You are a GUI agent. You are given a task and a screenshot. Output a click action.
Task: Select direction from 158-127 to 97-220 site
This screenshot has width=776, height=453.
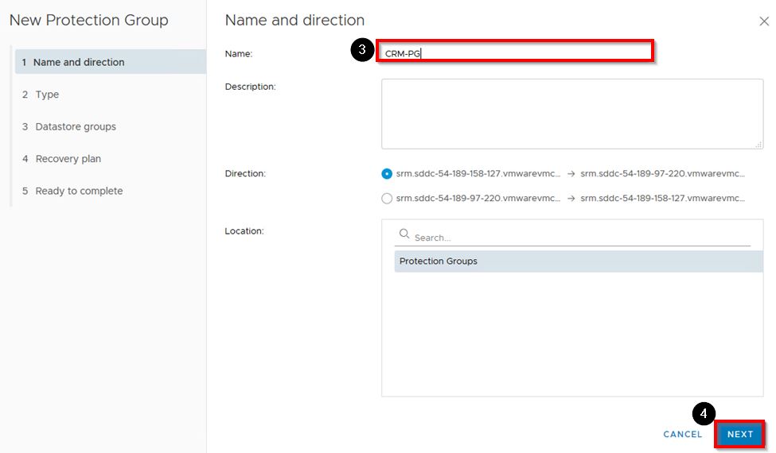click(x=387, y=174)
